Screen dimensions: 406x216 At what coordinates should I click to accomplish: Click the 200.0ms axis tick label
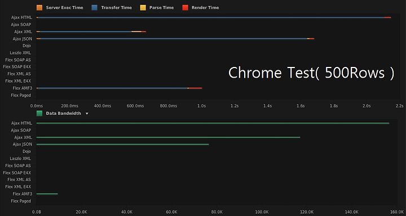pyautogui.click(x=69, y=106)
